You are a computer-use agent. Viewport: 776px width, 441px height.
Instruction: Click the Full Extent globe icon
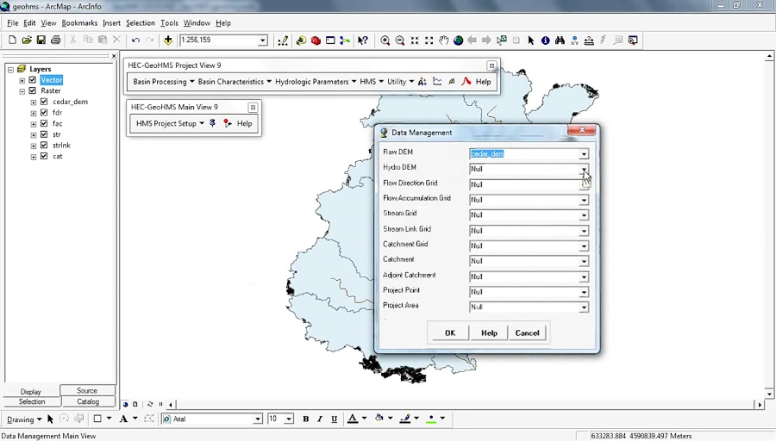[458, 40]
